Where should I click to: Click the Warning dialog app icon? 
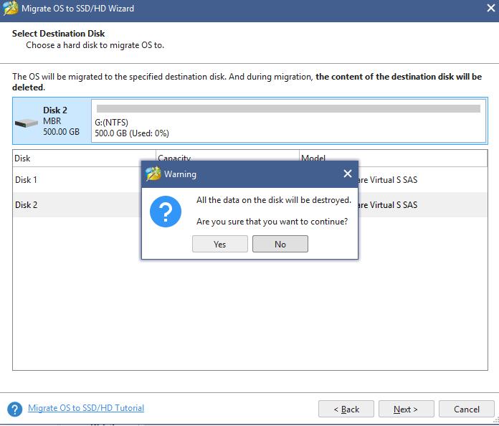pos(153,174)
